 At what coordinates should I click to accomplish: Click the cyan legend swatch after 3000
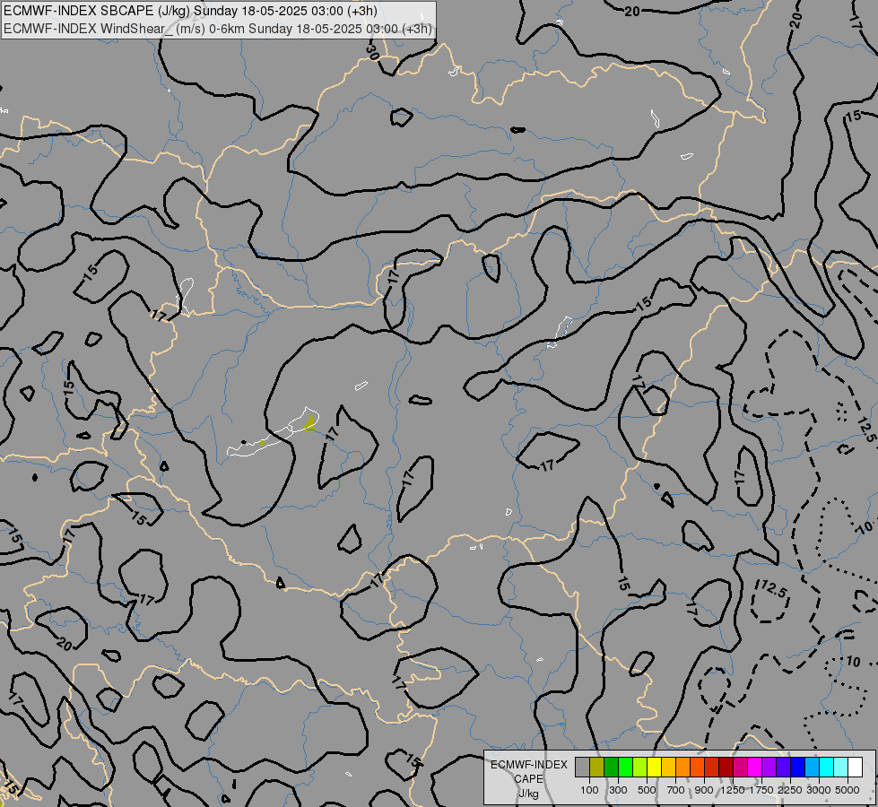click(827, 768)
